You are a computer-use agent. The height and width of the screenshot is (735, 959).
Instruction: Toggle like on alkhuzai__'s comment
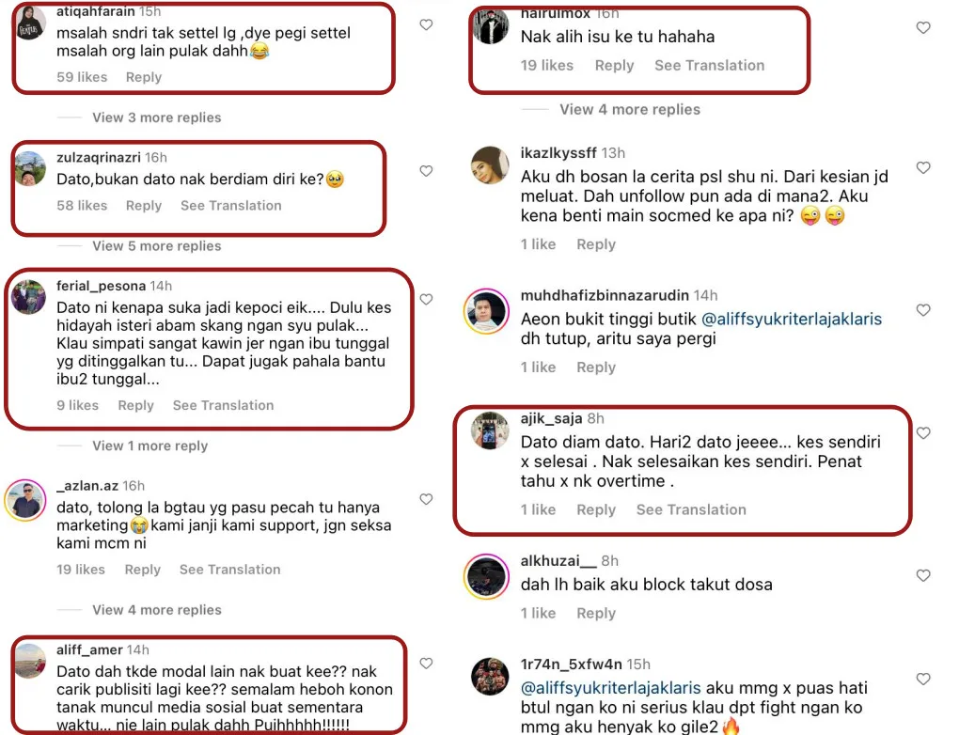[923, 575]
